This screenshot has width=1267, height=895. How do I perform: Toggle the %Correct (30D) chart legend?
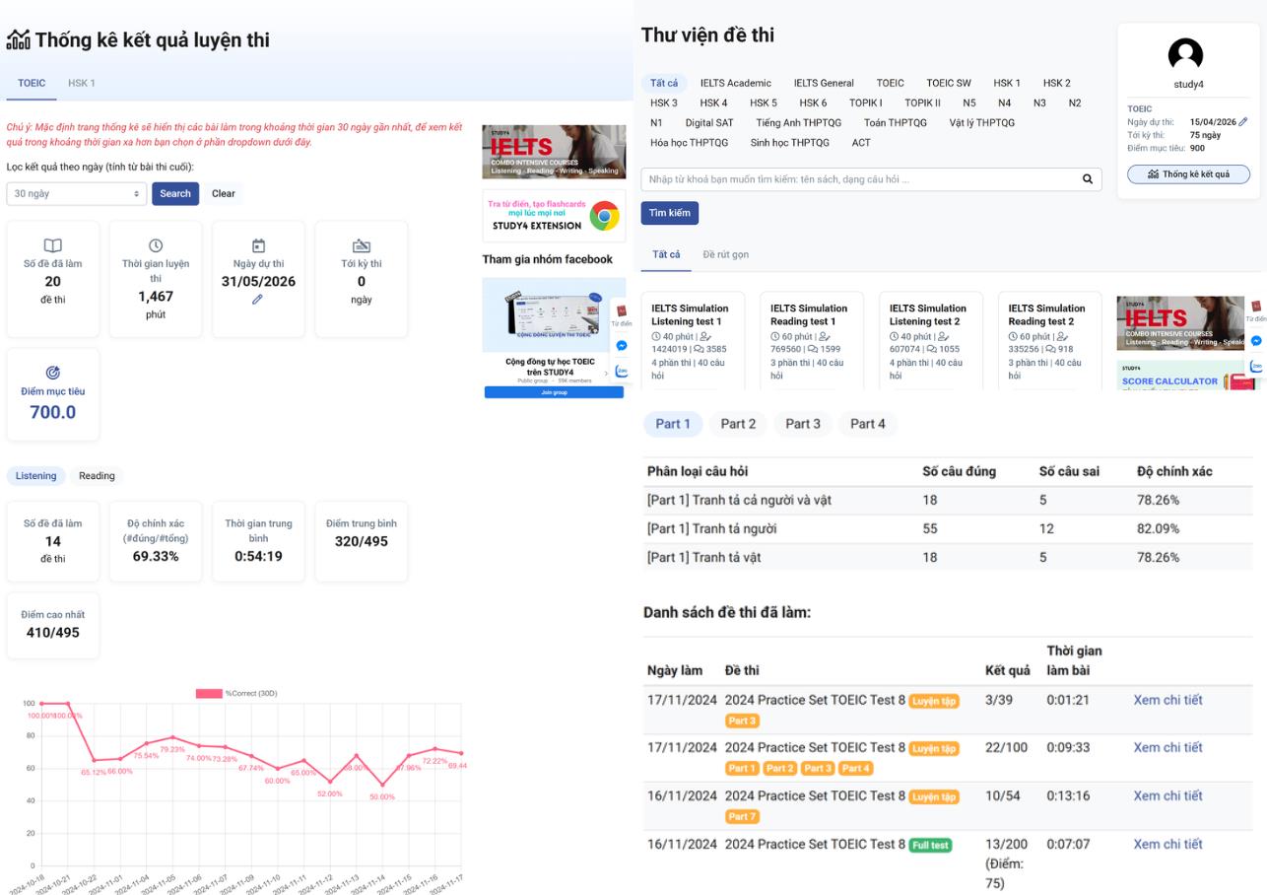(x=236, y=693)
